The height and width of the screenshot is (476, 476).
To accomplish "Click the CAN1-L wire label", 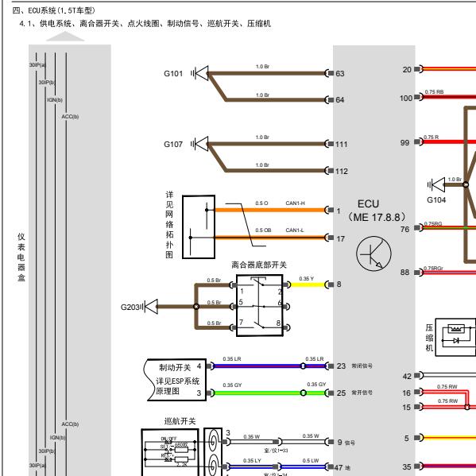I will coord(295,230).
